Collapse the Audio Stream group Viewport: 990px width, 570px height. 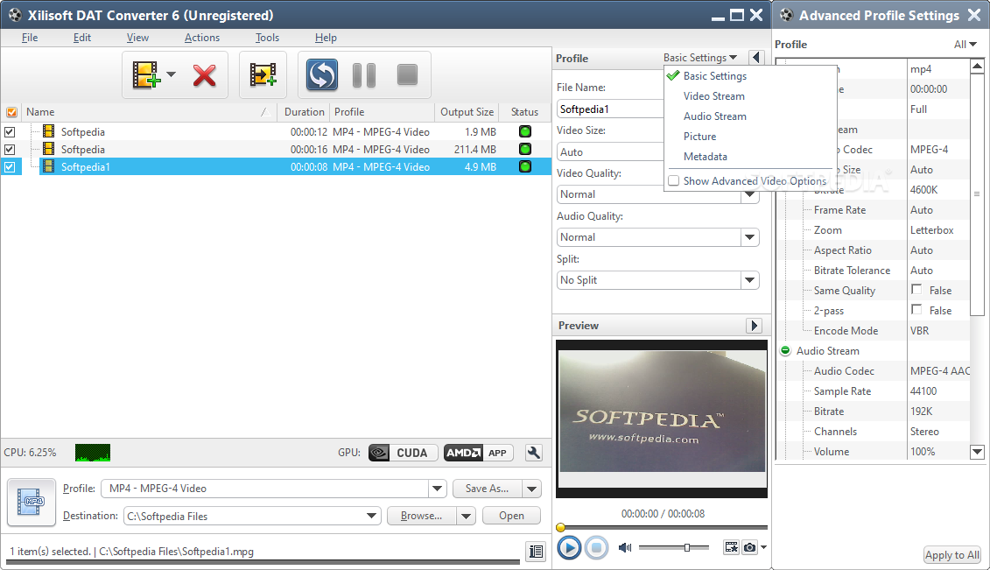click(785, 350)
